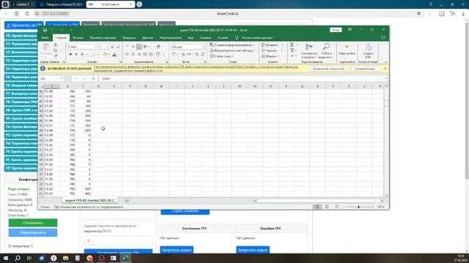Click the AutoSum sigma icon
Viewport: 469px width, 263px height.
coord(292,45)
